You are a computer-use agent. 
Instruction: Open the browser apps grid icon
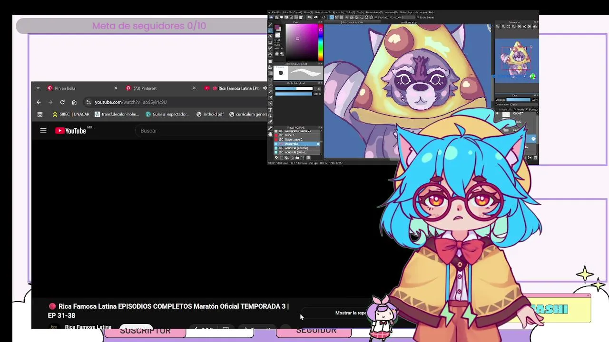pos(40,114)
